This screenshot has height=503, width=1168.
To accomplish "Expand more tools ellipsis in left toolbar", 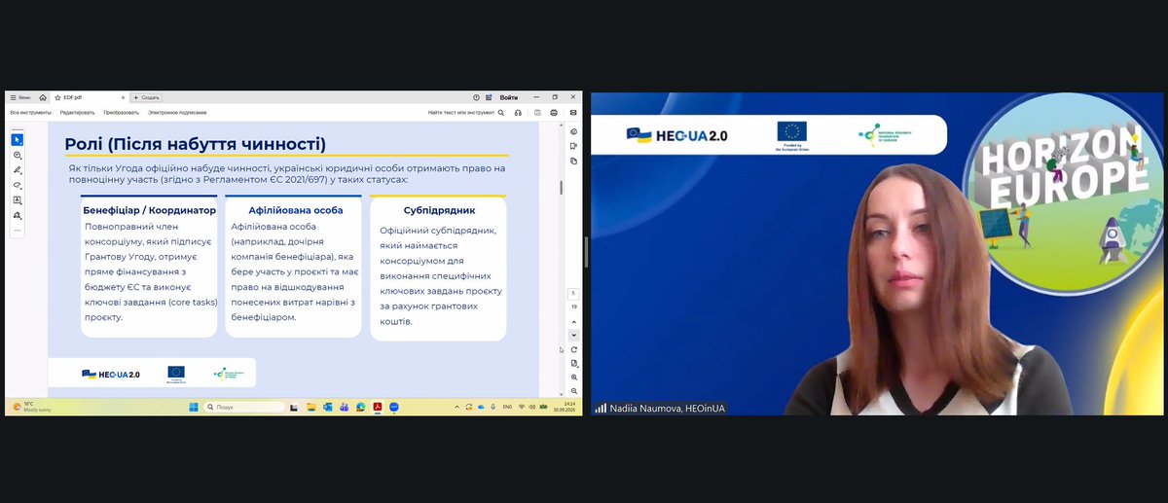I will (x=18, y=230).
